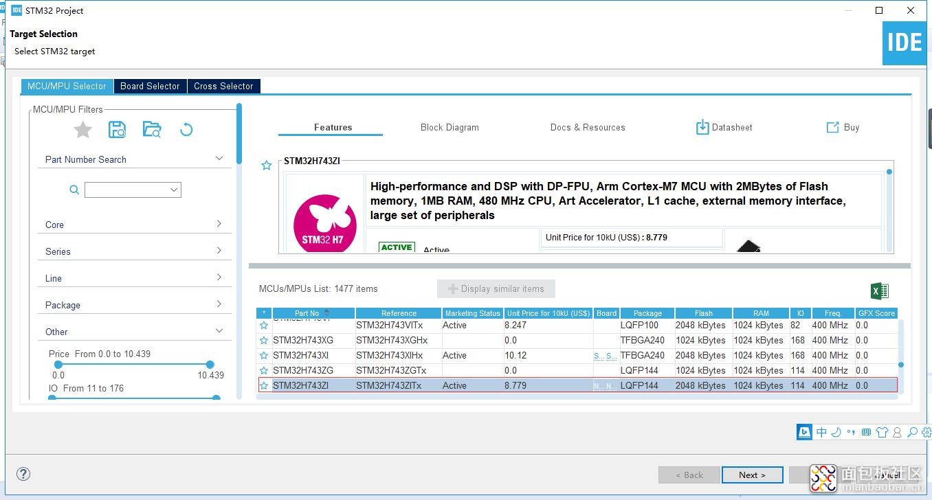932x500 pixels.
Task: Click Display similar items button
Action: (x=496, y=289)
